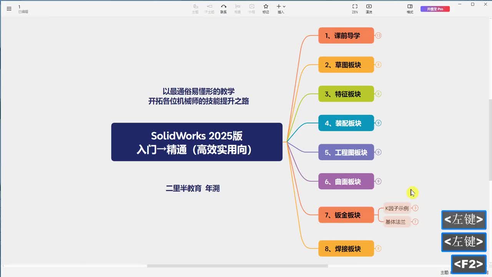
Task: Start 演说 pitch presentation mode
Action: click(369, 8)
